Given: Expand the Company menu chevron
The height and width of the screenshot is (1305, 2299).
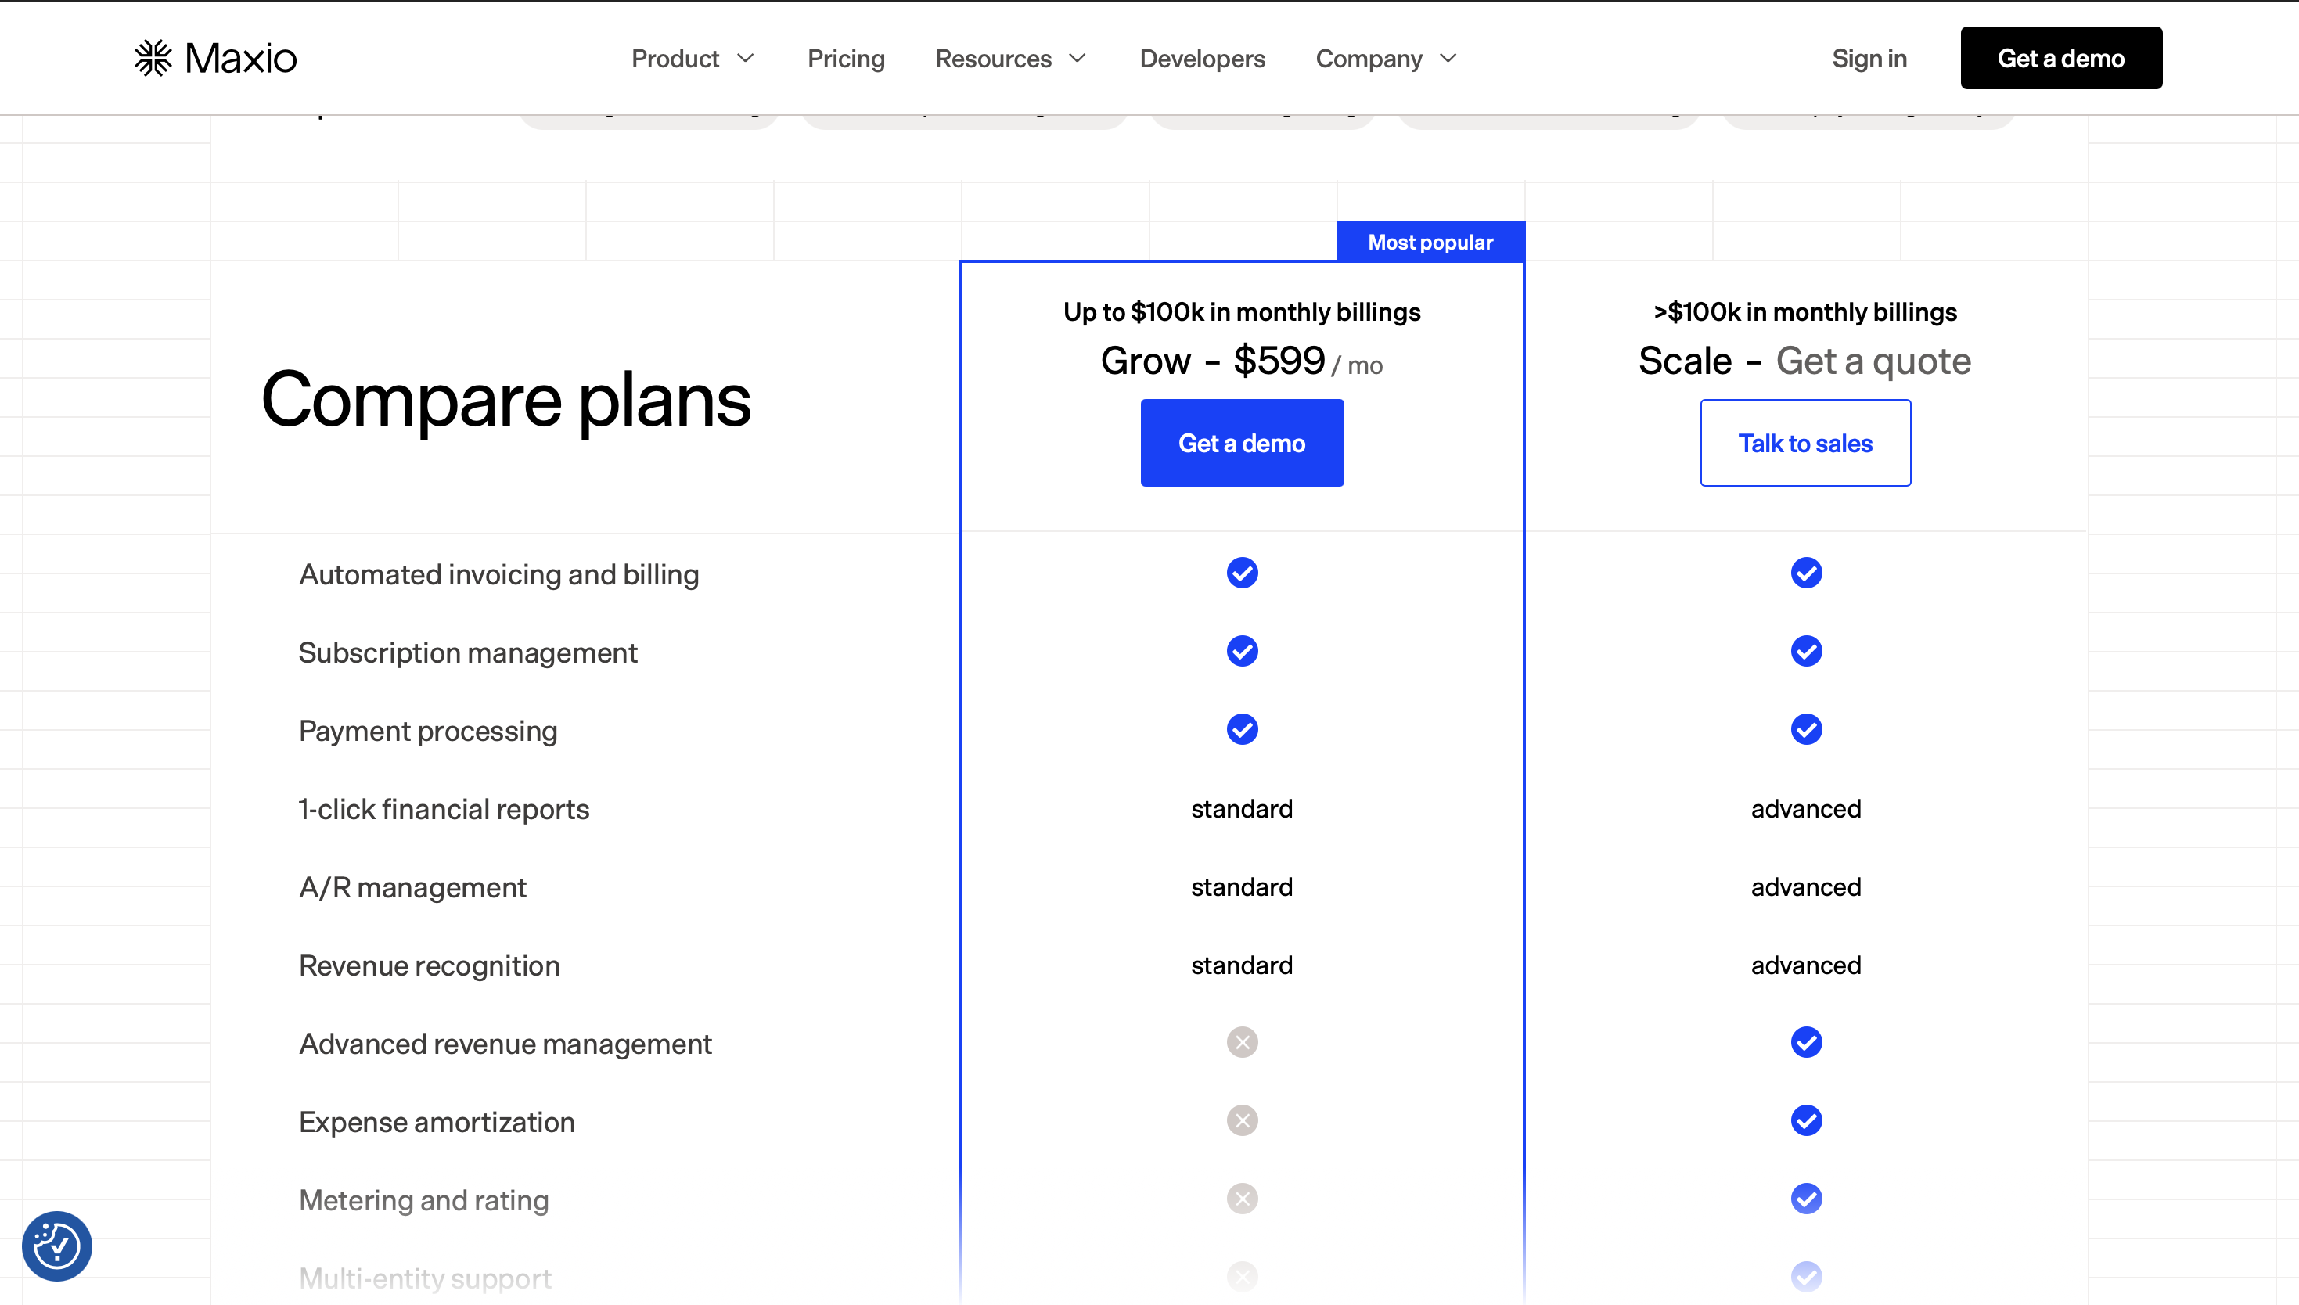Looking at the screenshot, I should 1448,58.
